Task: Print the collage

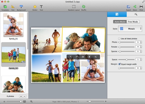Action: point(141,8)
